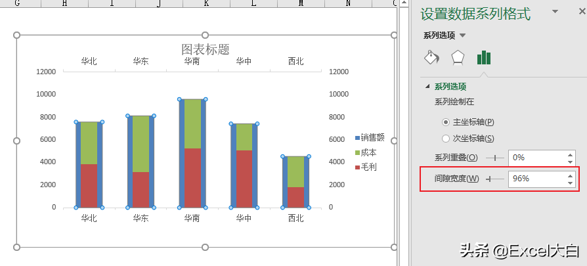Click the green 成本 bar for 华中
Screen dimensions: 587x266
coord(244,137)
